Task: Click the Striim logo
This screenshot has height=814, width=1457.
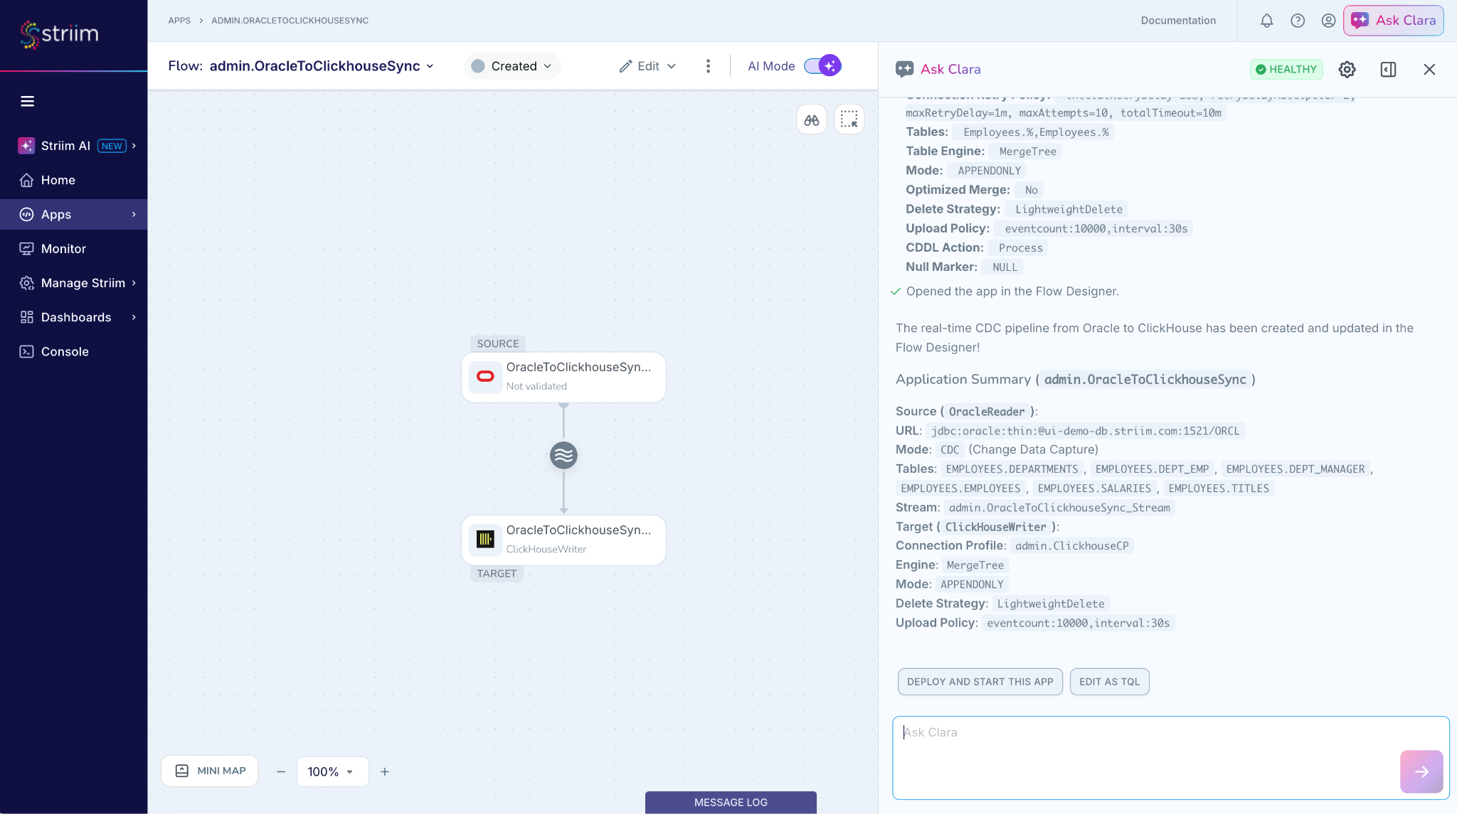Action: pos(60,33)
